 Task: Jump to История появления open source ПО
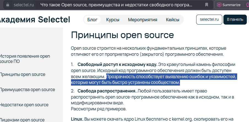(25, 59)
